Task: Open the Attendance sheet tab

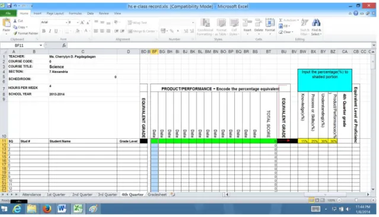Action: click(x=31, y=194)
